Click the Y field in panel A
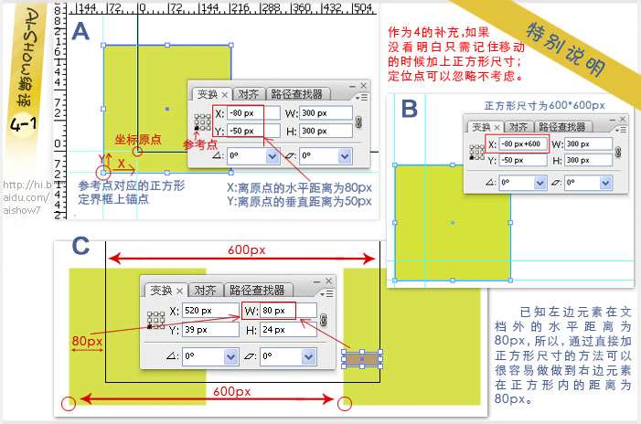 click(253, 131)
